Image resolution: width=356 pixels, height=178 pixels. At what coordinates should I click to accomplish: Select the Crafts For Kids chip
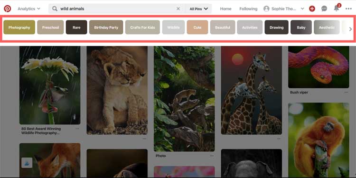tap(142, 27)
